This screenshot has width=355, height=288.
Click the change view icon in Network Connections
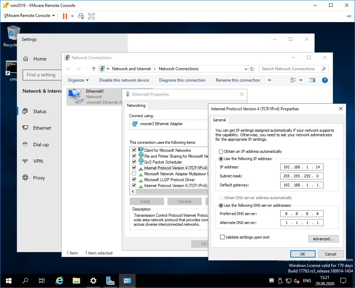293,80
